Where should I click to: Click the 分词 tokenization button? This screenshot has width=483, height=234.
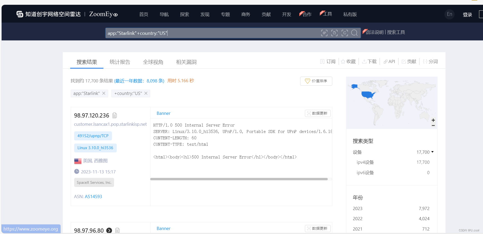point(430,61)
